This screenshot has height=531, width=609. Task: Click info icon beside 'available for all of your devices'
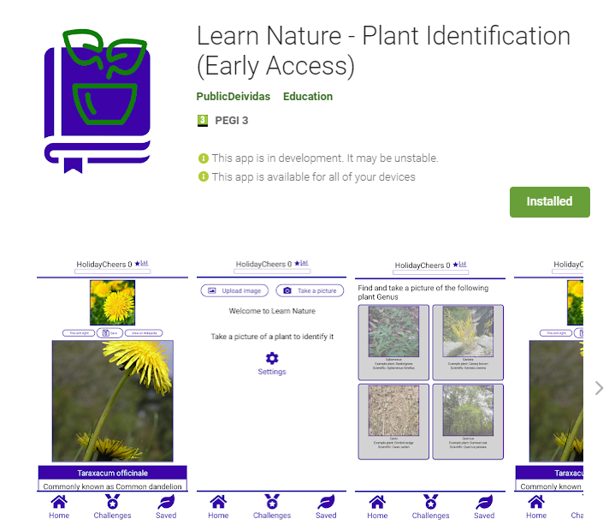pyautogui.click(x=204, y=177)
